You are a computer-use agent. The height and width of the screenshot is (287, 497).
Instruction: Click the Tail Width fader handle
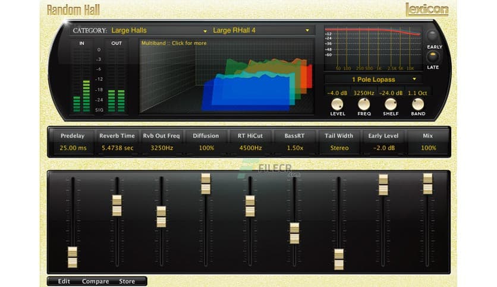coord(339,259)
